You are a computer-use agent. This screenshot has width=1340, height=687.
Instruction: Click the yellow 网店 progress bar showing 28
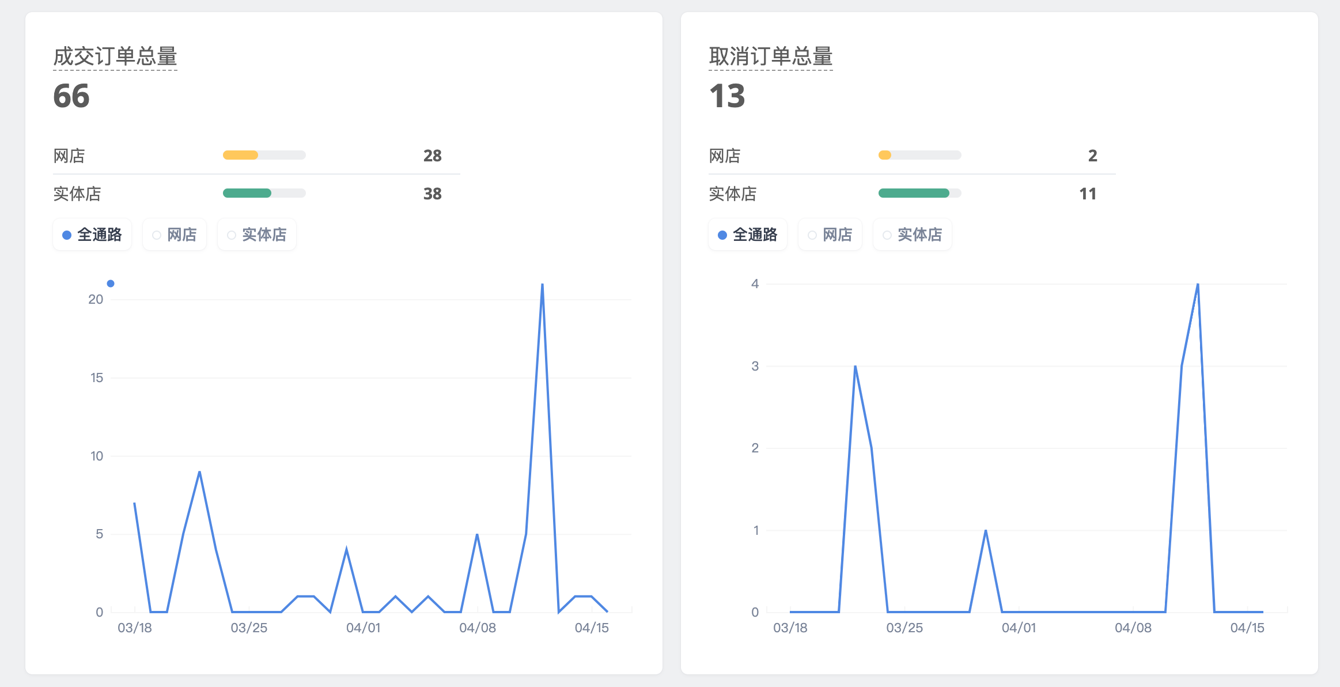coord(264,155)
